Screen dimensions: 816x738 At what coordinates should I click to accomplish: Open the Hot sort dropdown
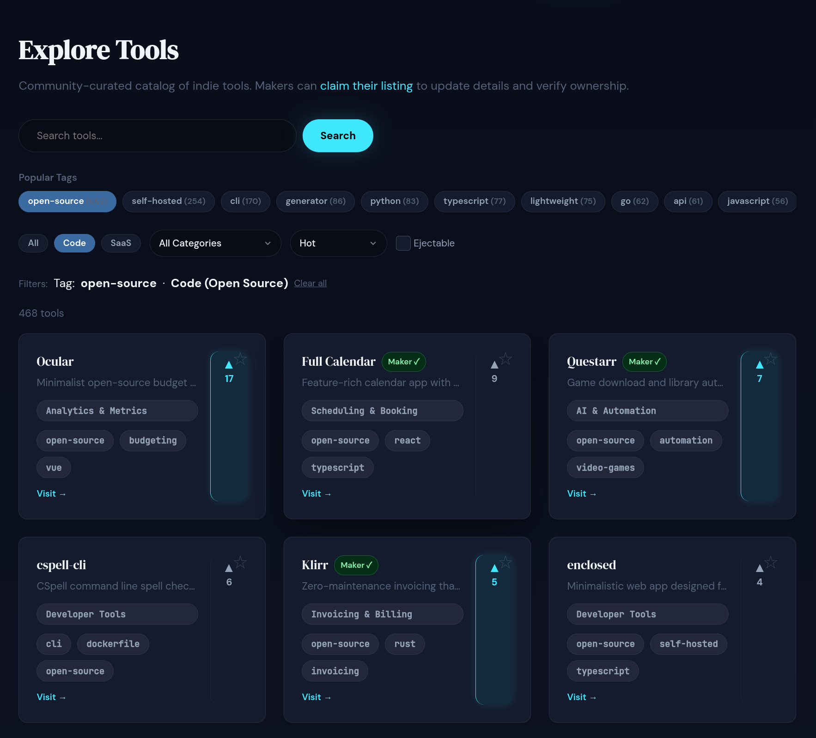[339, 243]
